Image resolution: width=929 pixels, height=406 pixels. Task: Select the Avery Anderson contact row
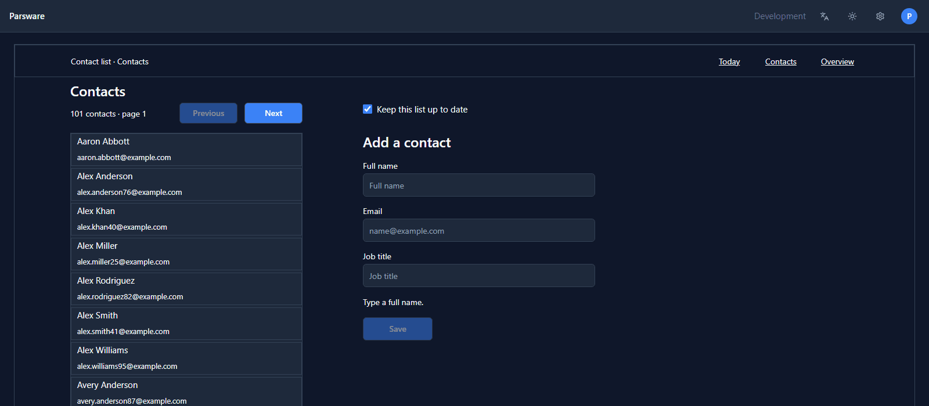[186, 392]
